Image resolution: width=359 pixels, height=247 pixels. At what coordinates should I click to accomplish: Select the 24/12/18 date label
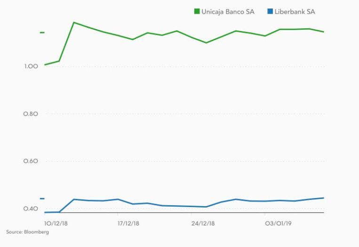[203, 222]
